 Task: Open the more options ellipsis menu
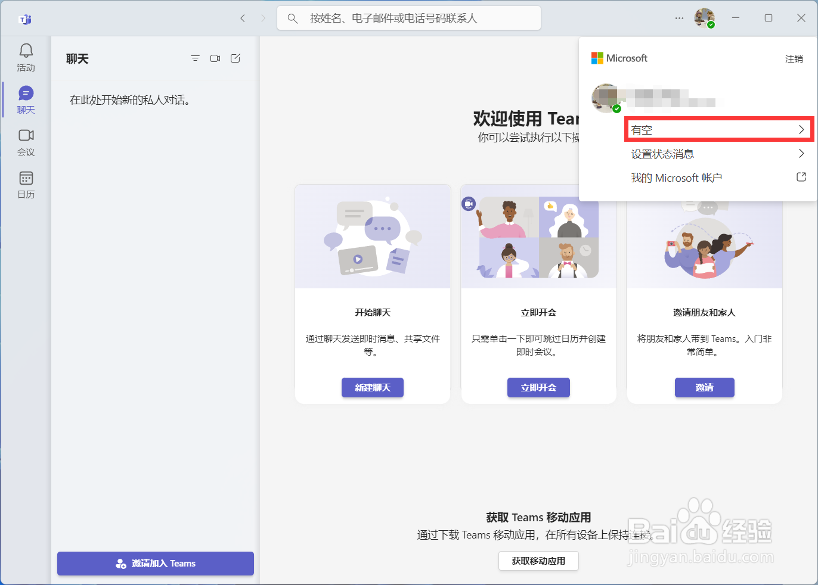pyautogui.click(x=679, y=18)
